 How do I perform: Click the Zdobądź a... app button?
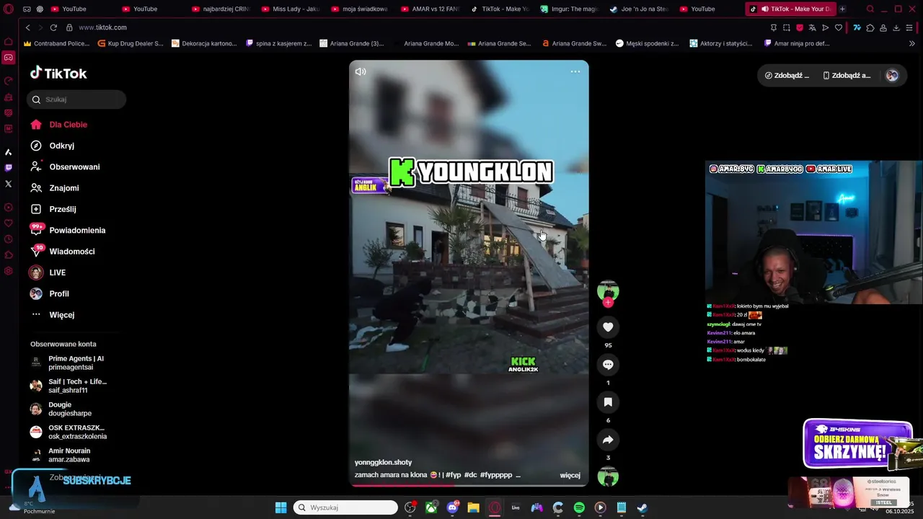(x=847, y=75)
